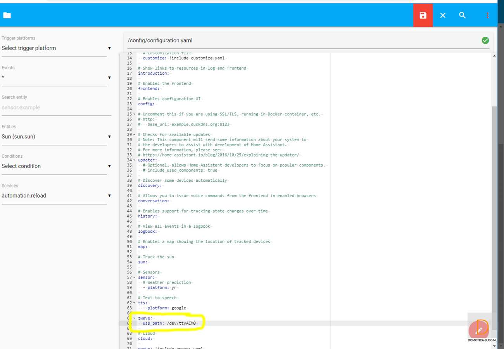504x349 pixels.
Task: Expand the Events dropdown showing asterisk
Action: click(x=56, y=77)
